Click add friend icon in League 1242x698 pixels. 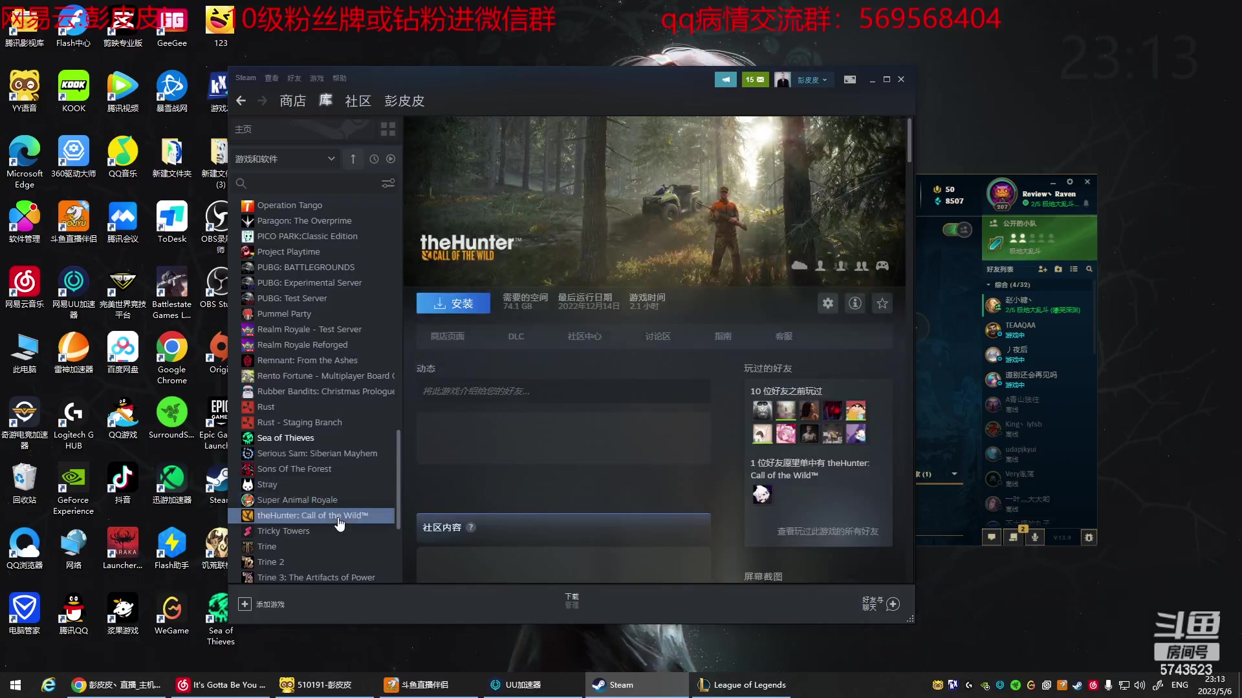pos(1043,269)
